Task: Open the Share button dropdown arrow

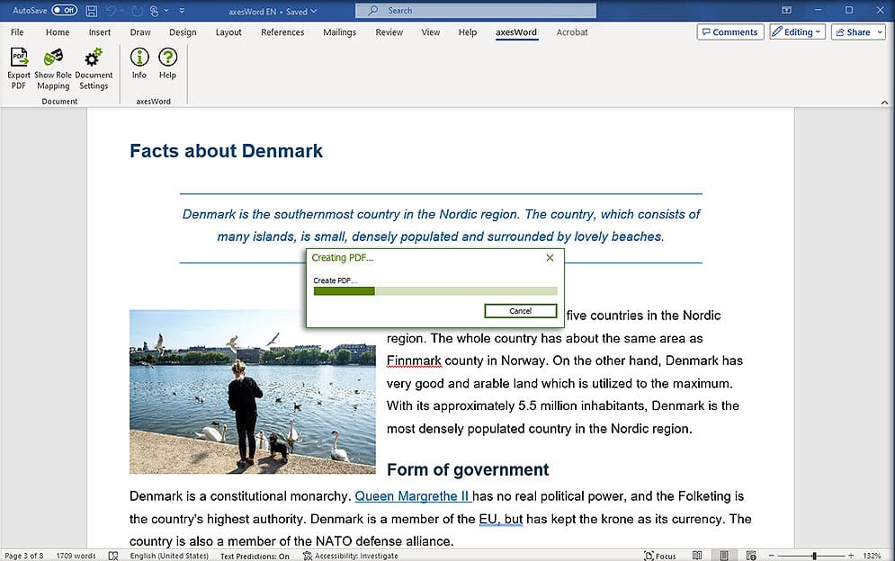Action: 879,32
